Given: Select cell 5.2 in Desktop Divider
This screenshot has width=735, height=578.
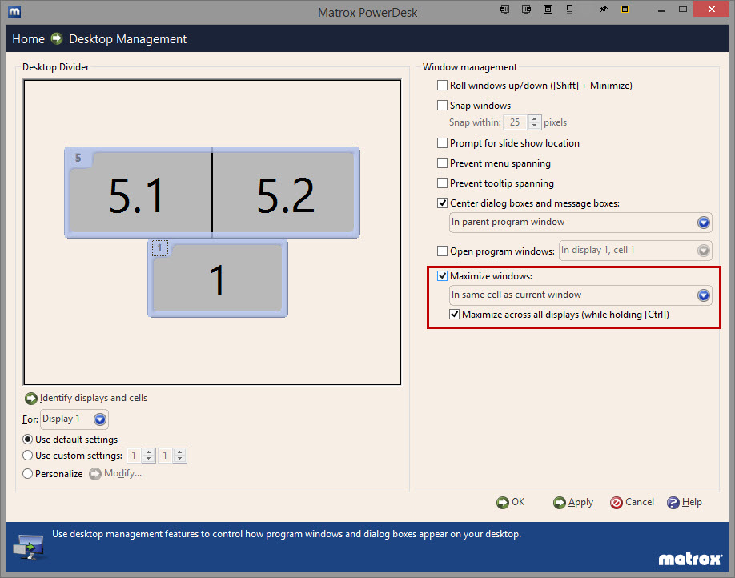Looking at the screenshot, I should [x=285, y=195].
